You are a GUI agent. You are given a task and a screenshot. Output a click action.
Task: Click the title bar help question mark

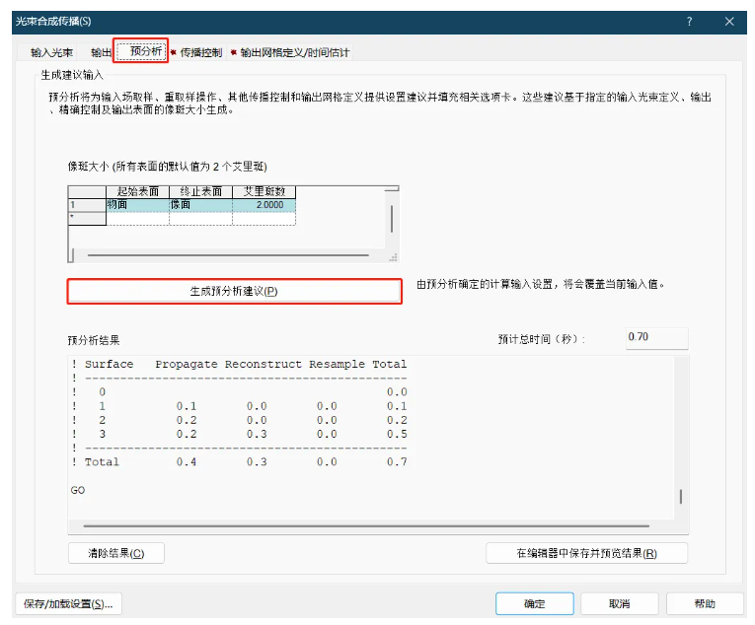[689, 21]
